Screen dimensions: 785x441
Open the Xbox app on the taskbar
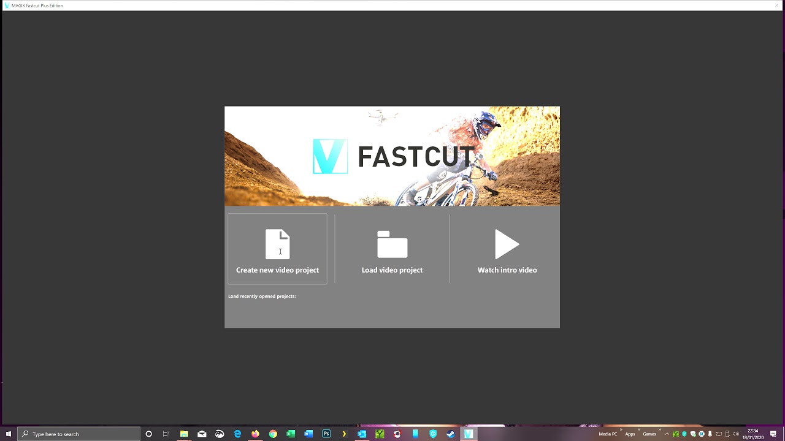[220, 434]
